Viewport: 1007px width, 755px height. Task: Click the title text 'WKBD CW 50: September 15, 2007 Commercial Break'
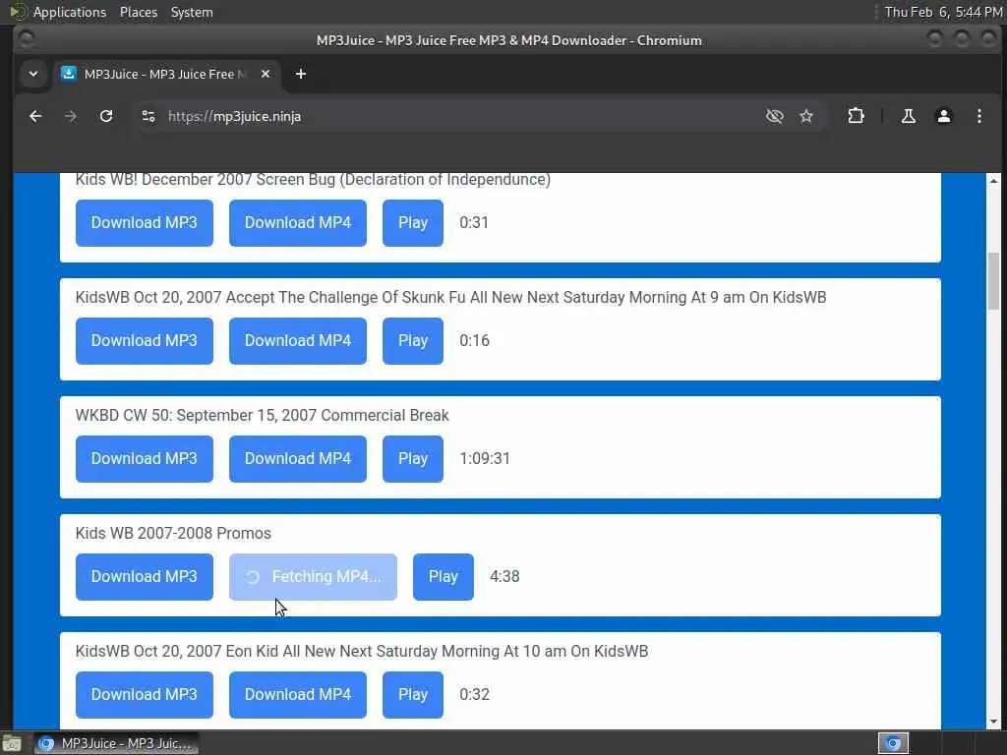262,416
